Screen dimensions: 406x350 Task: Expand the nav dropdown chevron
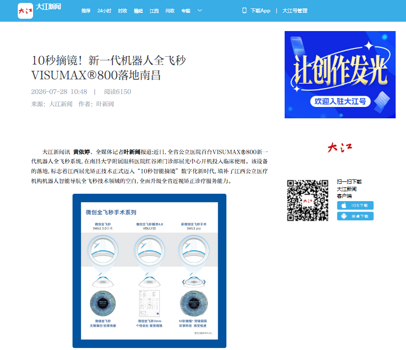pyautogui.click(x=200, y=10)
